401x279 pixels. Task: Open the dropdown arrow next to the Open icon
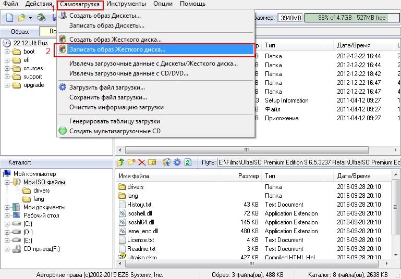click(30, 18)
